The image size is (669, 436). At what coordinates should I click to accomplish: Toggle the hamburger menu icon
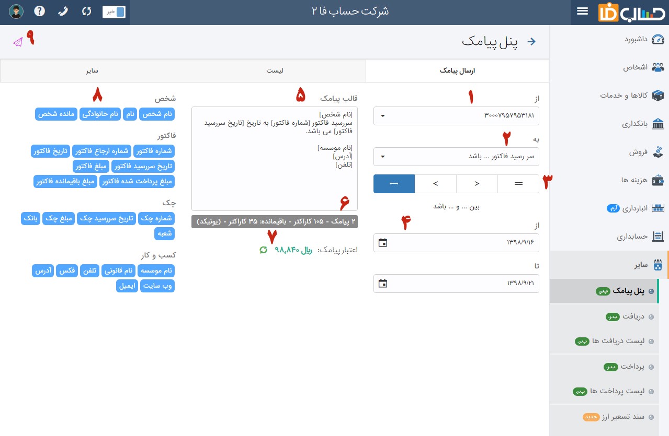pyautogui.click(x=582, y=11)
